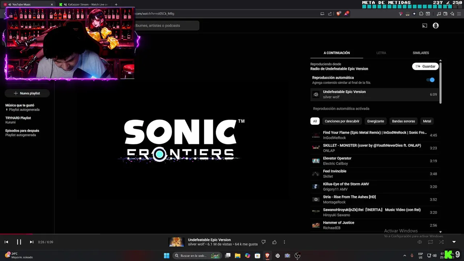Open TRYHARD Playlist by Kurumi
This screenshot has height=261, width=464.
coord(18,120)
